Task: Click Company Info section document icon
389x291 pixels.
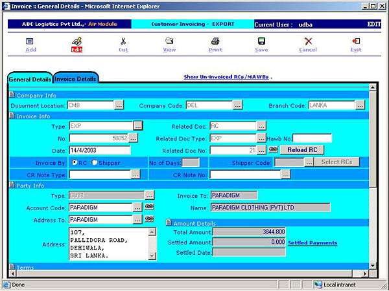Action: coord(12,95)
